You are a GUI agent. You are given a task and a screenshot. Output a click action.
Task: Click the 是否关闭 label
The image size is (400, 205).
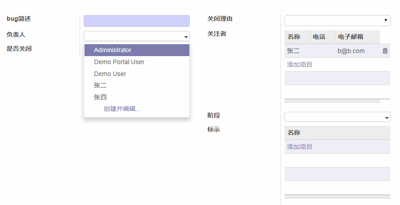click(19, 49)
